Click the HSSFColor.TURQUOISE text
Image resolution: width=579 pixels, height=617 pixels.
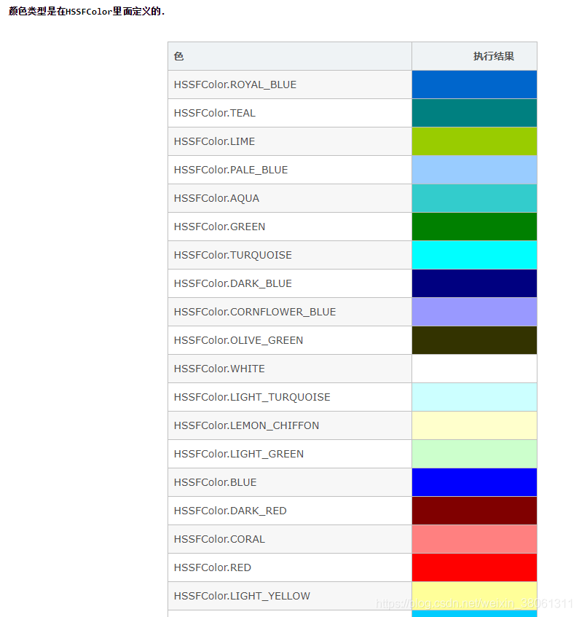pos(233,255)
